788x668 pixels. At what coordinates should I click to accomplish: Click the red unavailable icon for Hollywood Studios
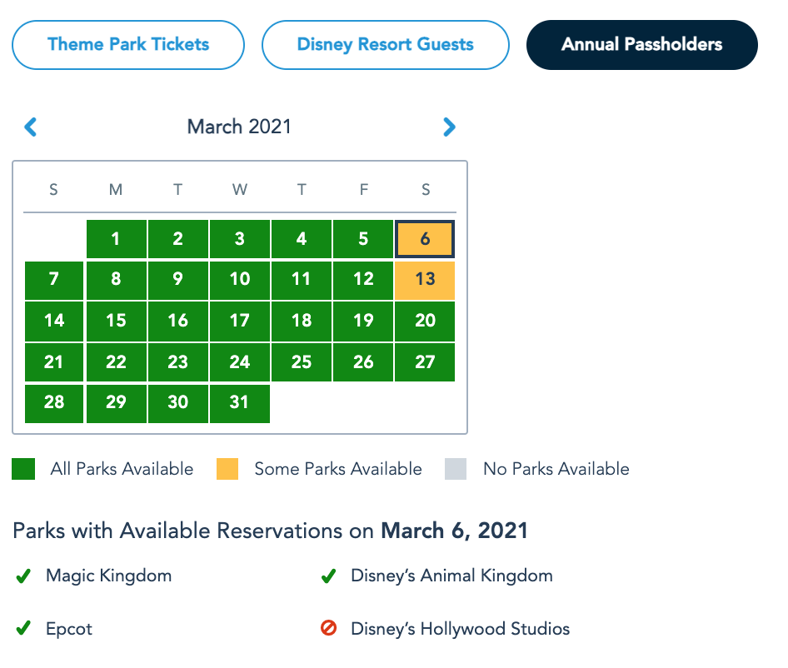coord(328,628)
